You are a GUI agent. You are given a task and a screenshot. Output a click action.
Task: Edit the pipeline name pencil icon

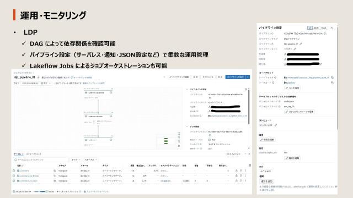301,44
